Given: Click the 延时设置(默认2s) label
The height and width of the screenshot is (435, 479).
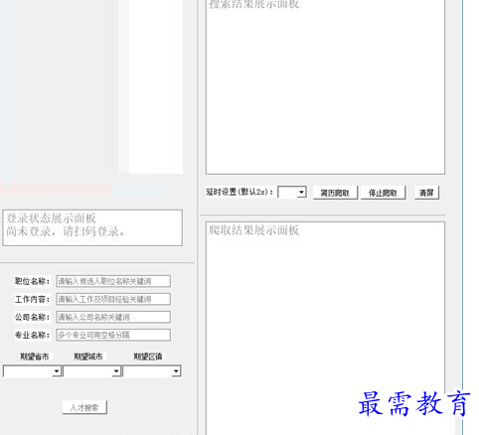Looking at the screenshot, I should click(239, 192).
